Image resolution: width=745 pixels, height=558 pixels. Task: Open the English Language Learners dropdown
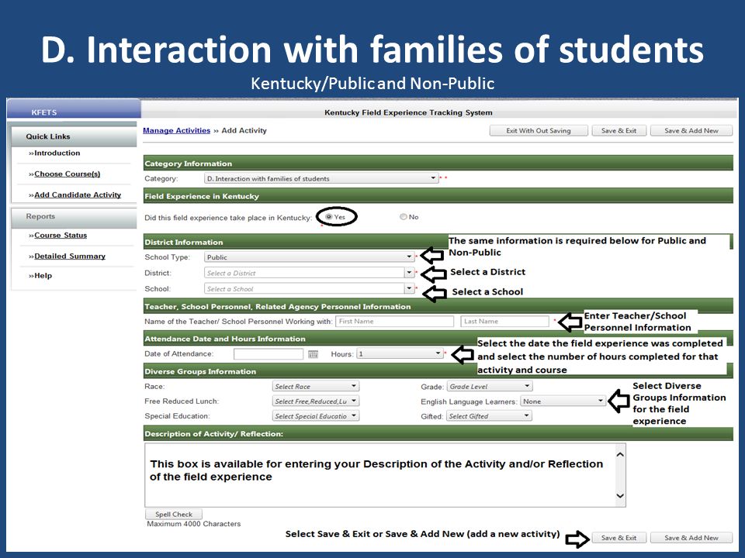tap(563, 401)
